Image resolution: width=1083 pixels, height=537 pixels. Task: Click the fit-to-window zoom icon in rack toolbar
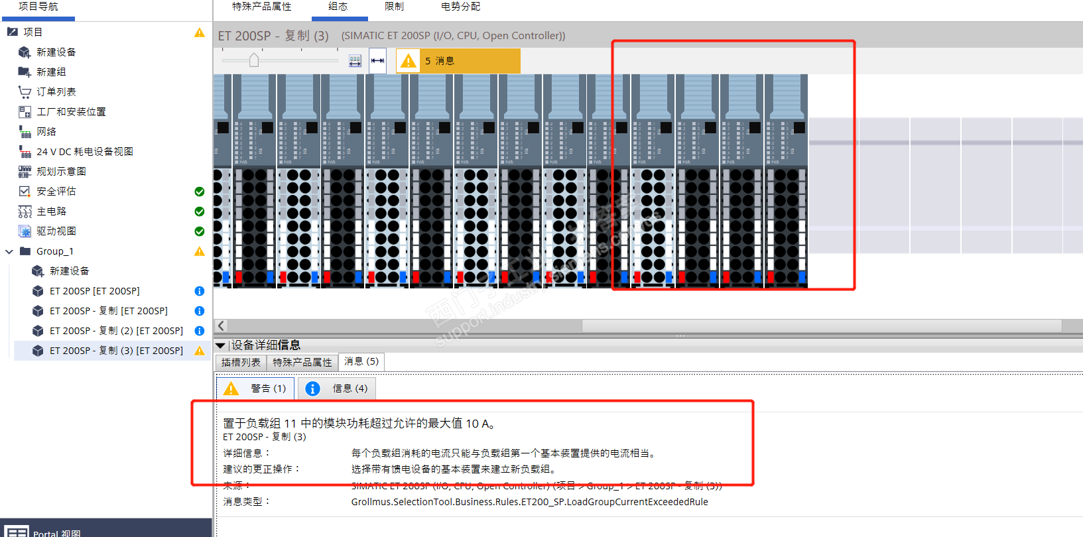[x=355, y=61]
